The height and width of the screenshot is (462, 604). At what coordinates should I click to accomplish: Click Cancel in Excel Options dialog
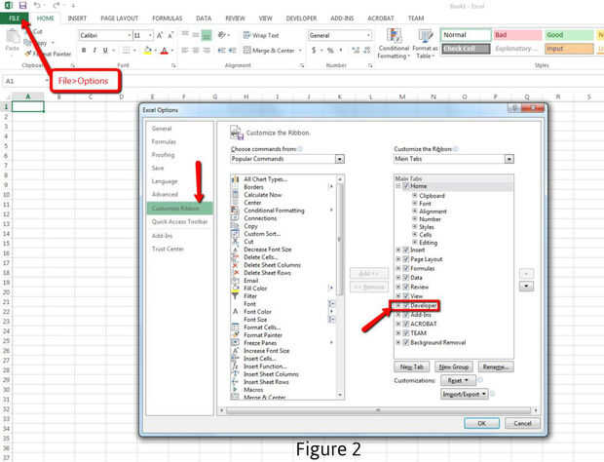coord(522,423)
